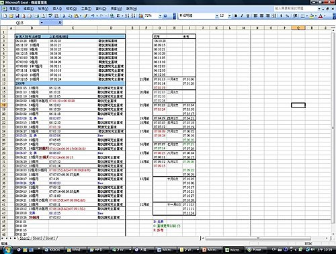Apply percent style format
The width and height of the screenshot is (336, 254).
pos(288,15)
